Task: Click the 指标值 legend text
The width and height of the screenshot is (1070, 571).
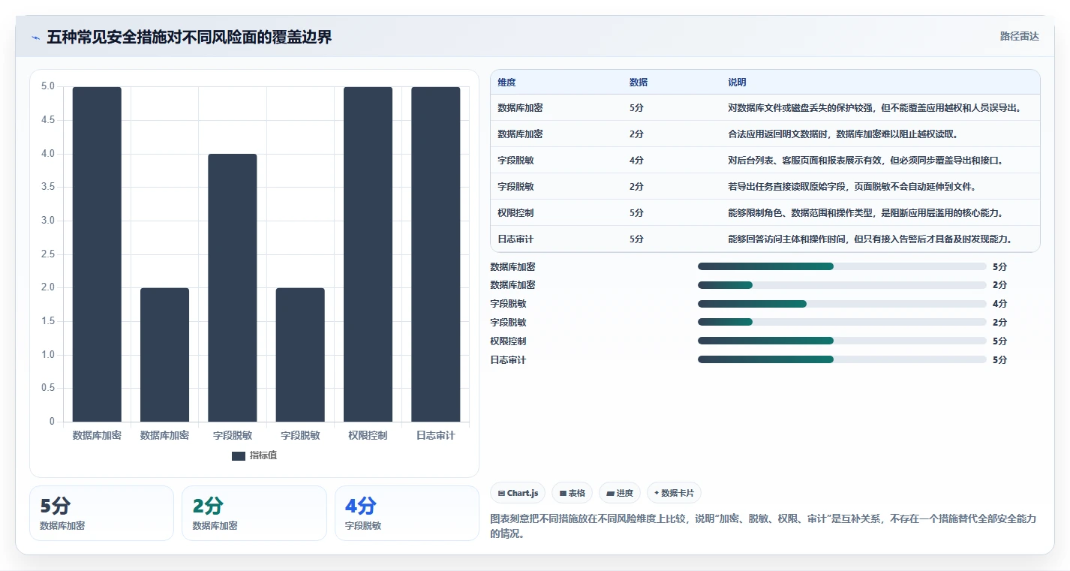Action: pos(263,456)
